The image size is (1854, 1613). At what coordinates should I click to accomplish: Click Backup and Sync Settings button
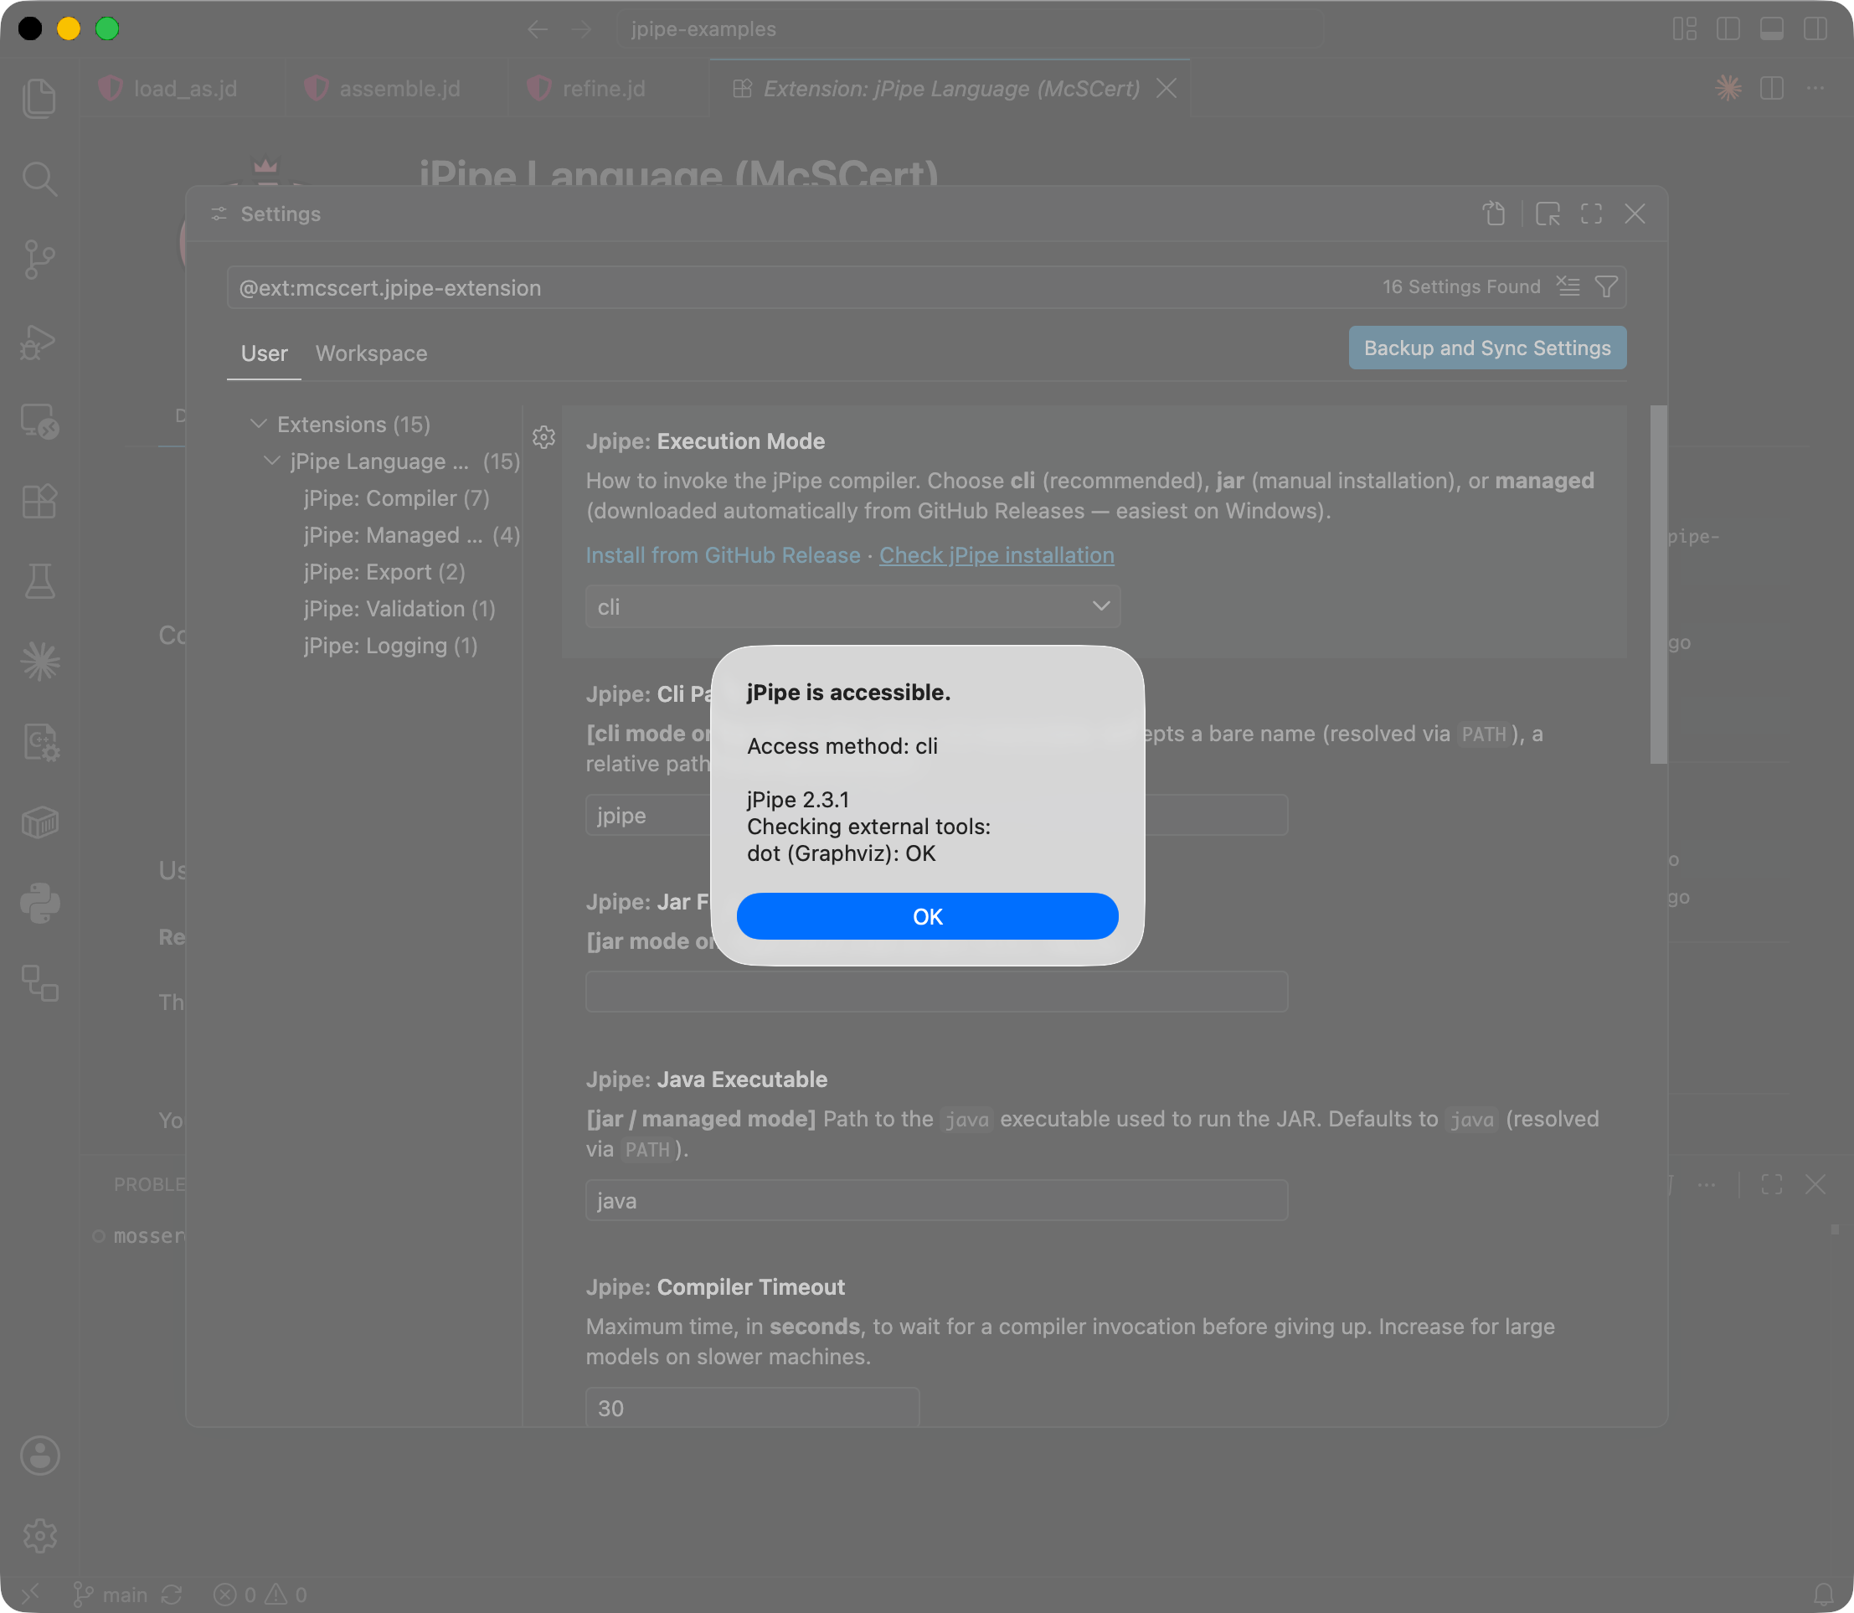tap(1486, 348)
